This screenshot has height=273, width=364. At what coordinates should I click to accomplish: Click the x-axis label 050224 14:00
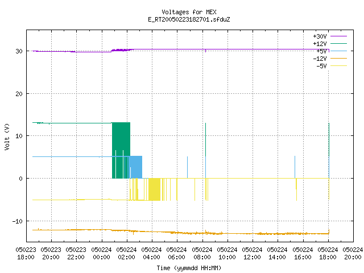coord(278,254)
